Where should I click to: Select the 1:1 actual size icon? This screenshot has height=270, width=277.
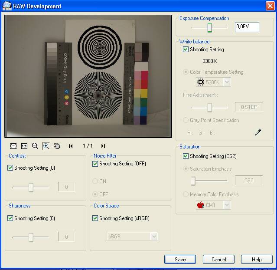tap(24, 146)
